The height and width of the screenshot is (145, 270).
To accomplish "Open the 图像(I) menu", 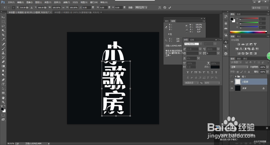I will coord(29,2).
